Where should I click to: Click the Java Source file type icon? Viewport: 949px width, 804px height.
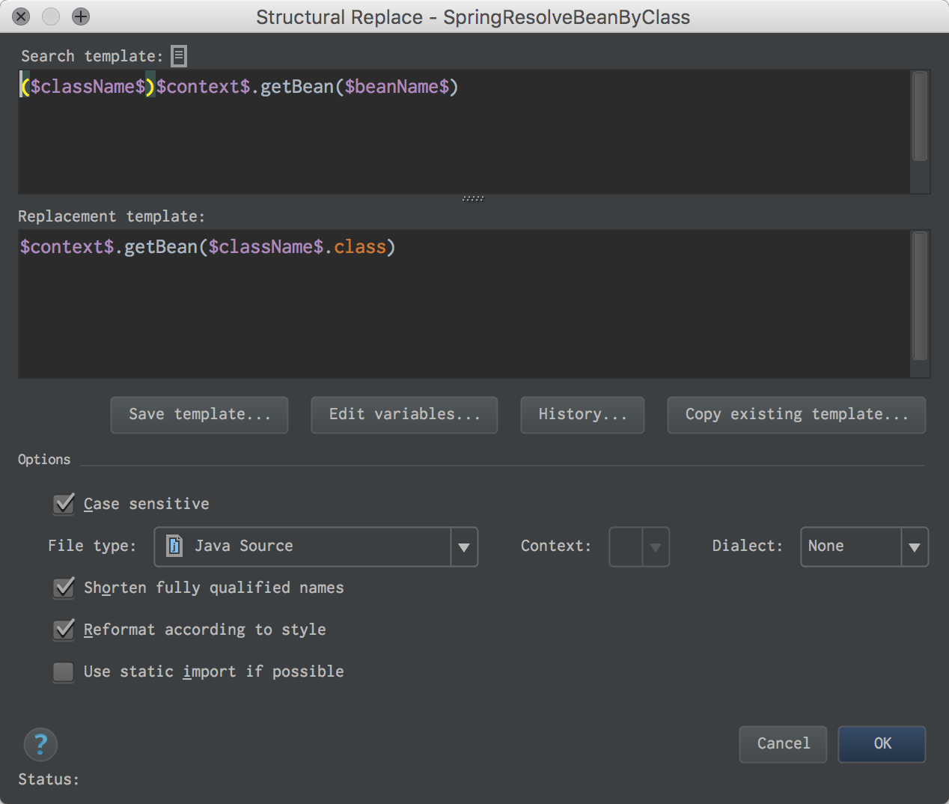click(x=174, y=546)
